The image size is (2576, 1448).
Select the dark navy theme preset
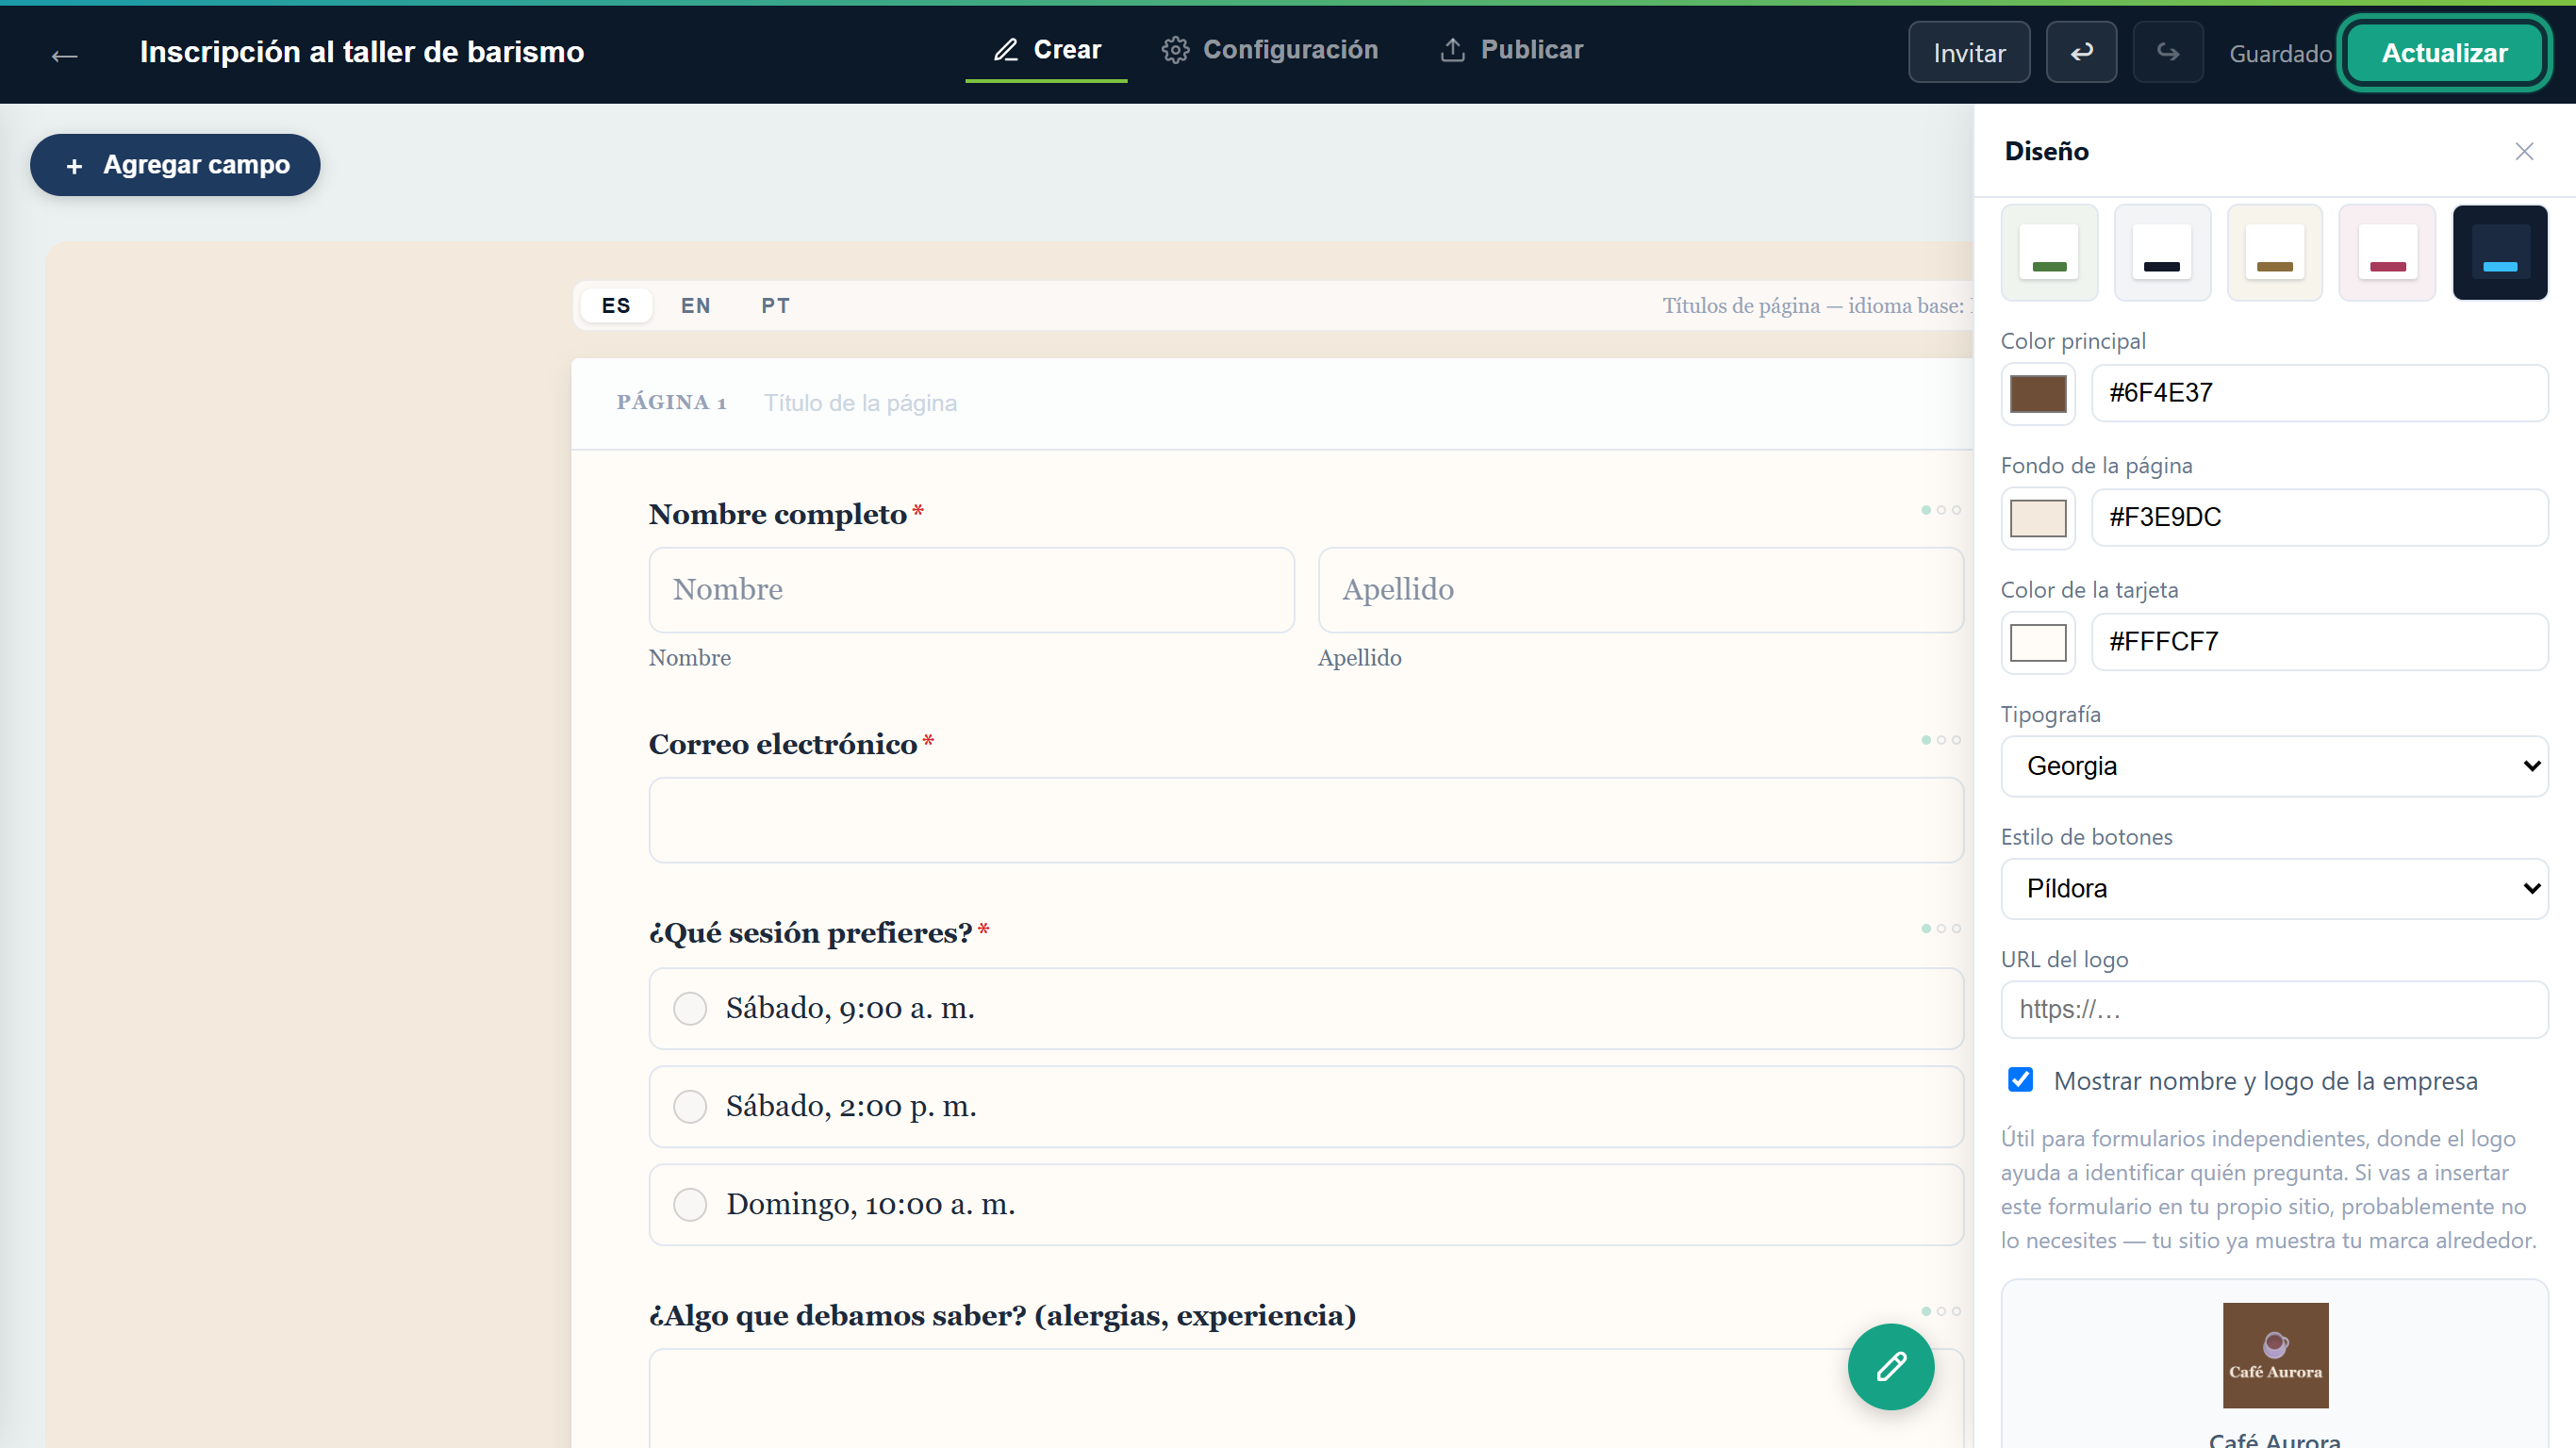coord(2499,252)
